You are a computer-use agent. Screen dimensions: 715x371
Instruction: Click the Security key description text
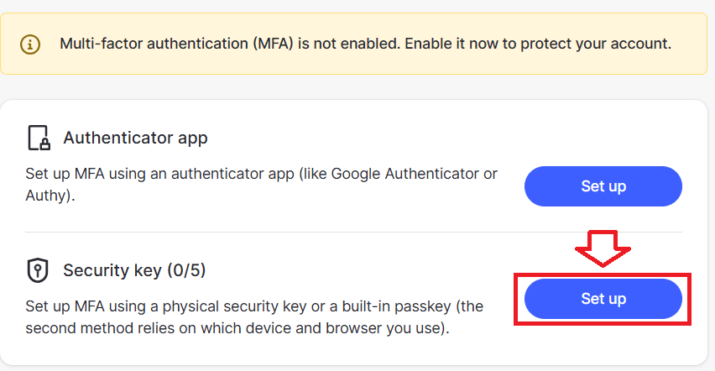253,316
